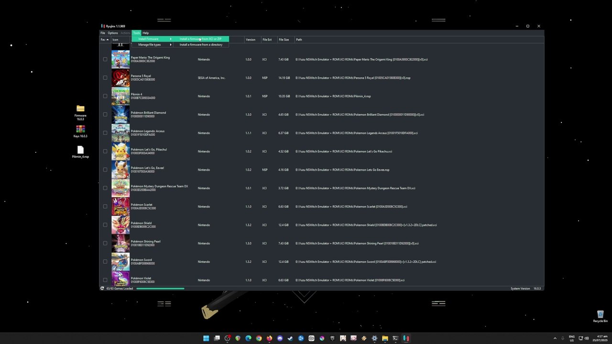
Task: Select the Persona 5 Royal cover art
Action: tap(120, 78)
